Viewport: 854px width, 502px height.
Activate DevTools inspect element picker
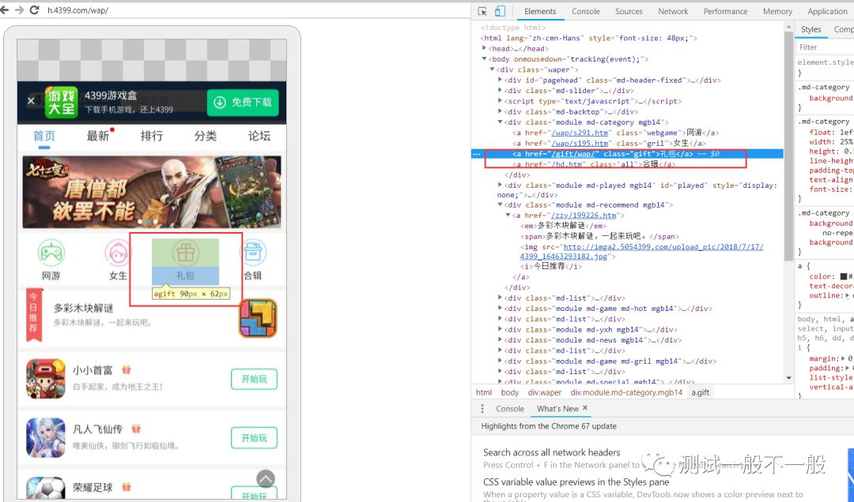(482, 11)
